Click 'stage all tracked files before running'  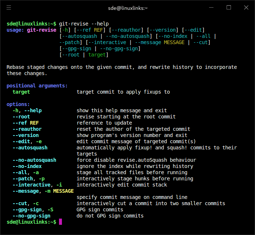[x=132, y=172]
